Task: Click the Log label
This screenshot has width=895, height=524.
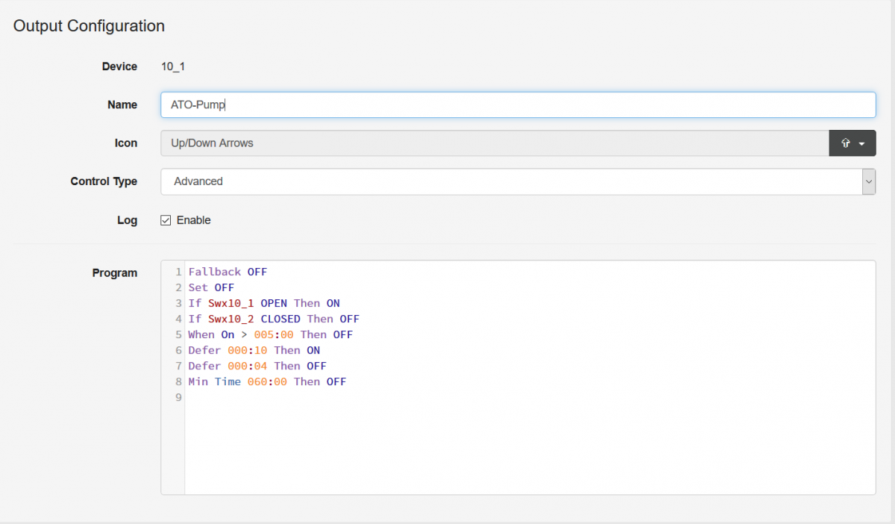Action: (x=128, y=220)
